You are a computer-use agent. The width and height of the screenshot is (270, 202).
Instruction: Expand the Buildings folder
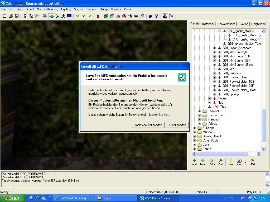195,128
